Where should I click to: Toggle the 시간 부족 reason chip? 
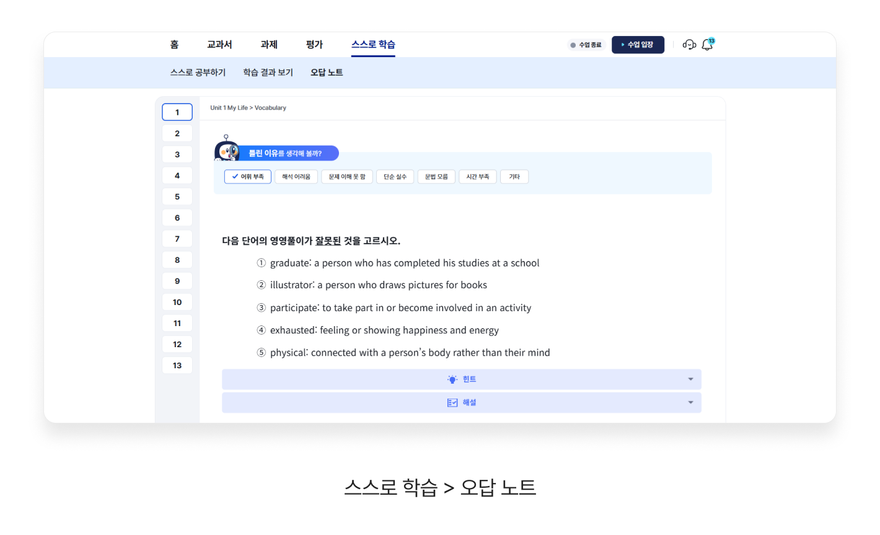(478, 177)
